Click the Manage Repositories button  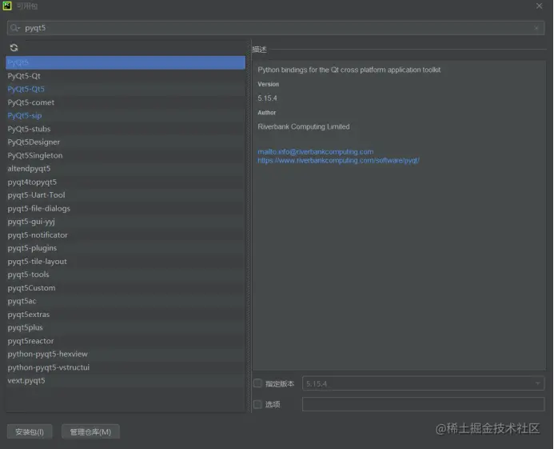pos(90,431)
